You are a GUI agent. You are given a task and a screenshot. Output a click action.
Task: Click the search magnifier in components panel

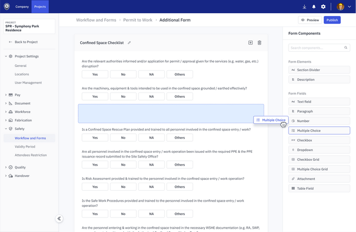347,48
